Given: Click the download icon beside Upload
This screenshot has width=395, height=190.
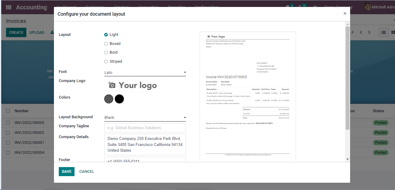Looking at the screenshot, I should pos(52,32).
